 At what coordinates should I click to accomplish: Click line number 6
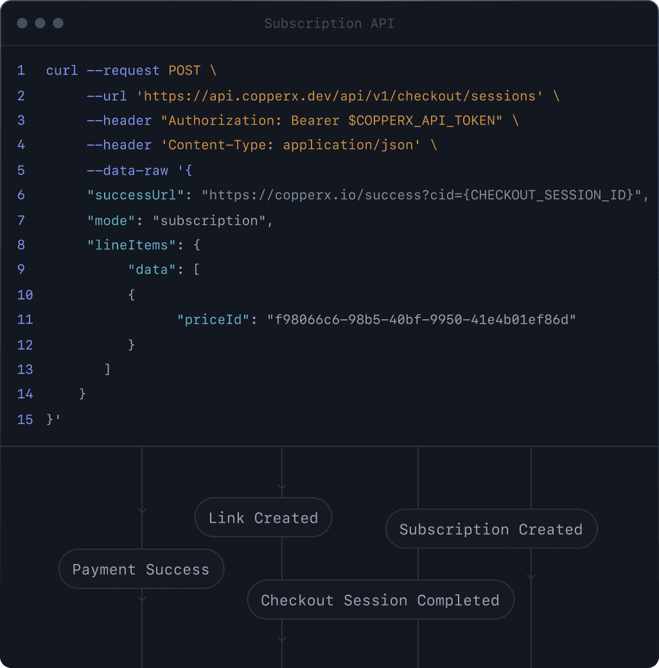[21, 195]
